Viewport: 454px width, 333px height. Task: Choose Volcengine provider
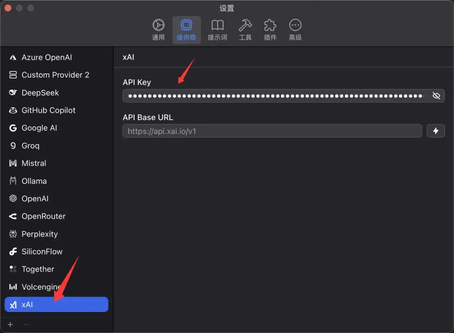coord(56,287)
